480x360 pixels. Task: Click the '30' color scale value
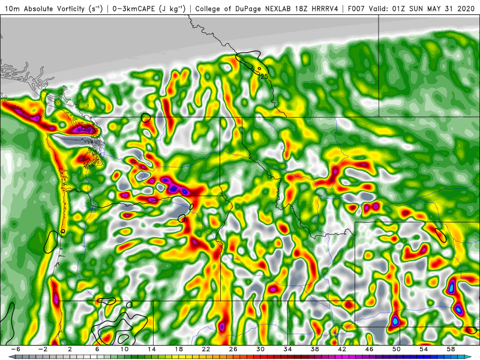coord(260,349)
